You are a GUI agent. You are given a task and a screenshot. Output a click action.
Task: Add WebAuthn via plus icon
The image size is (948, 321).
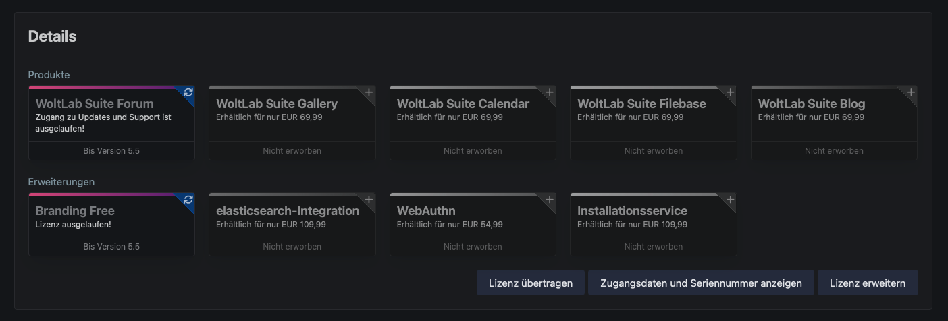550,200
